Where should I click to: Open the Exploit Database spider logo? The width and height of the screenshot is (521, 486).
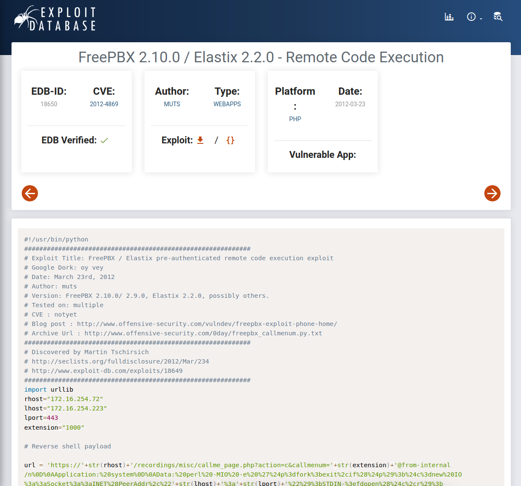tap(55, 18)
